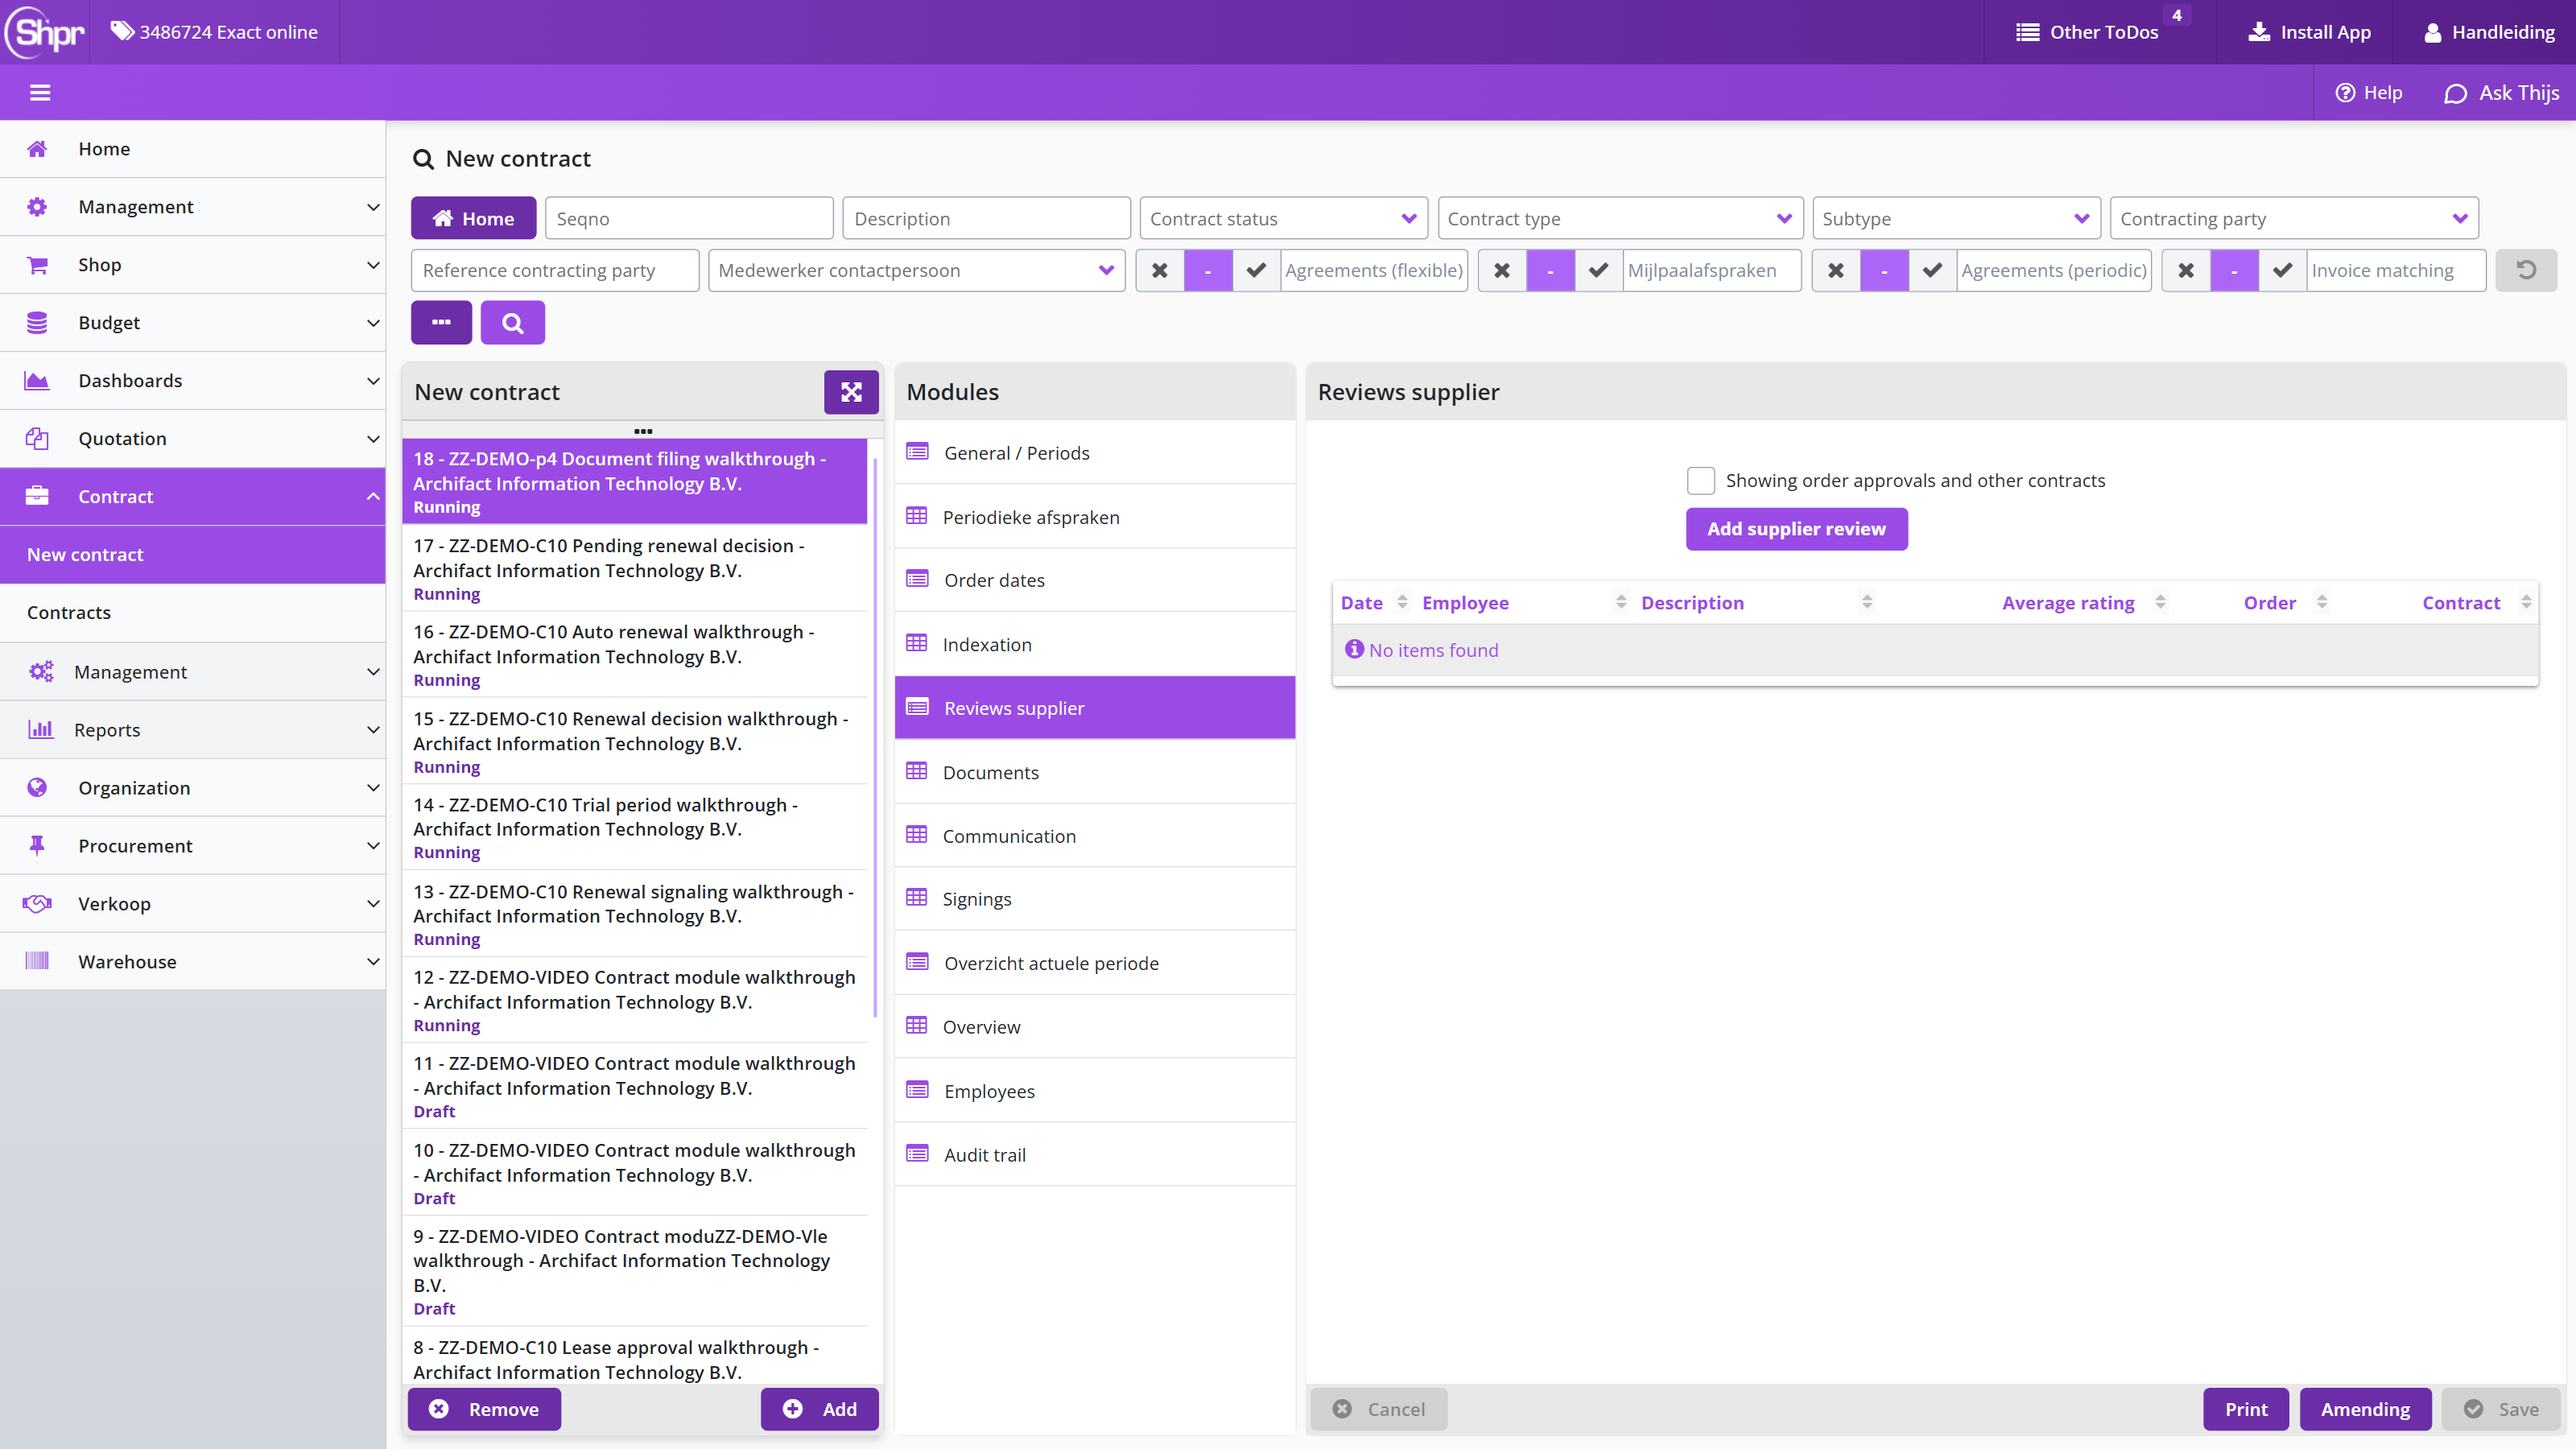The image size is (2576, 1449).
Task: Sort by Average rating column arrows
Action: 2160,602
